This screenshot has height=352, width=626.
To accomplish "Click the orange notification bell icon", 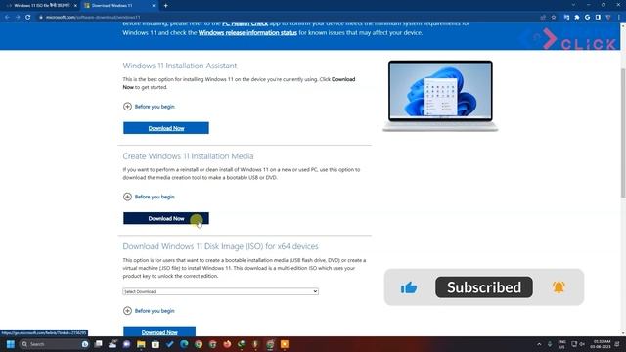I will [x=559, y=287].
